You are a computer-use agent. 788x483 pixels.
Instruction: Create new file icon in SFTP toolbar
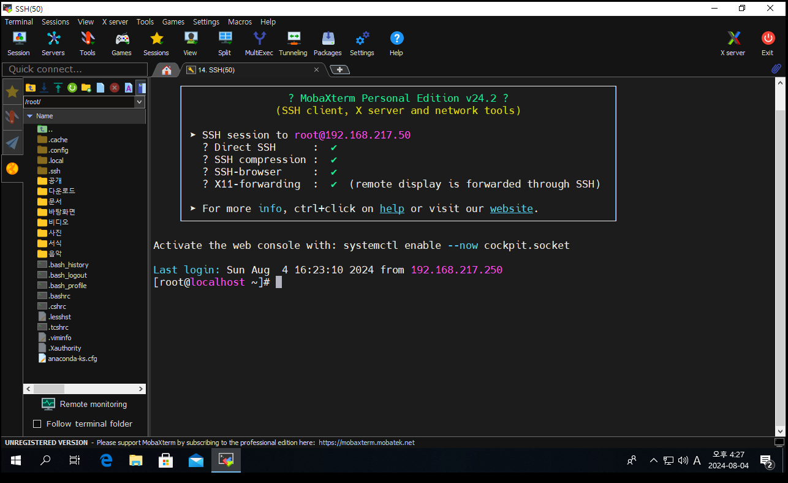(100, 88)
